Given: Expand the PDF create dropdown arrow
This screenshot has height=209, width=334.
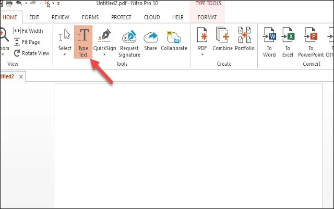Looking at the screenshot, I should [x=202, y=54].
